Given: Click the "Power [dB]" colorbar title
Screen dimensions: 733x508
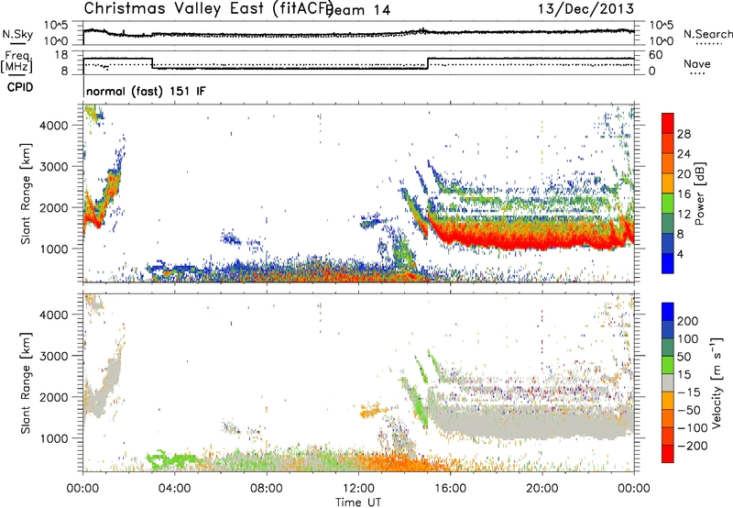Looking at the screenshot, I should [x=700, y=193].
